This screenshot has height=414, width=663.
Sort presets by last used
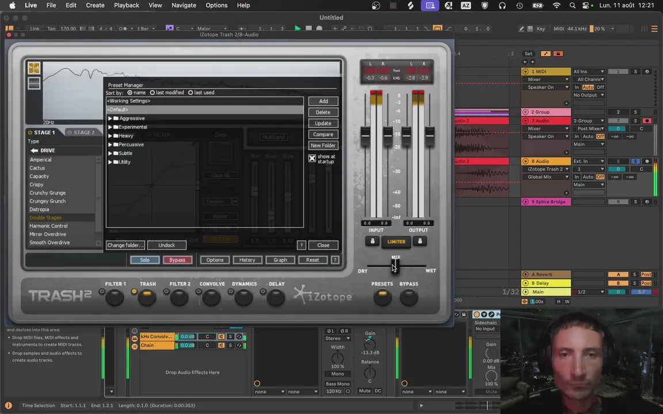tap(190, 93)
